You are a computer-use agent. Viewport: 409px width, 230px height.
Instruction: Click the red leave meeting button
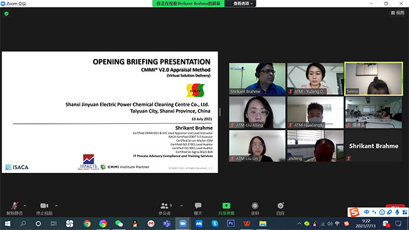click(x=395, y=206)
